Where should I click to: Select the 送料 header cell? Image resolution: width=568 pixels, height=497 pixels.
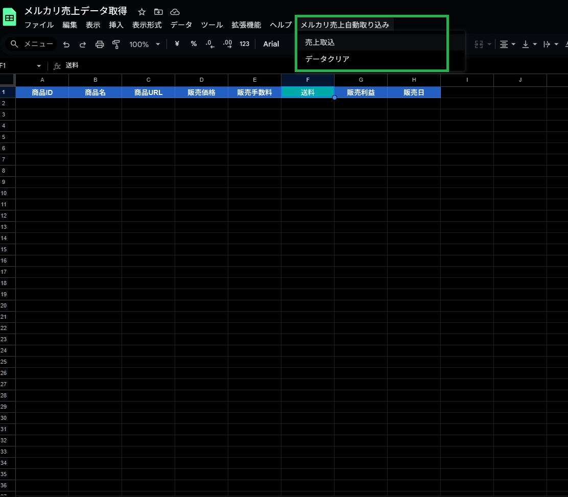pos(307,92)
